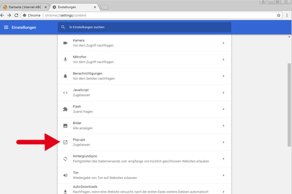
Task: Click the settings search field
Action: click(x=146, y=27)
